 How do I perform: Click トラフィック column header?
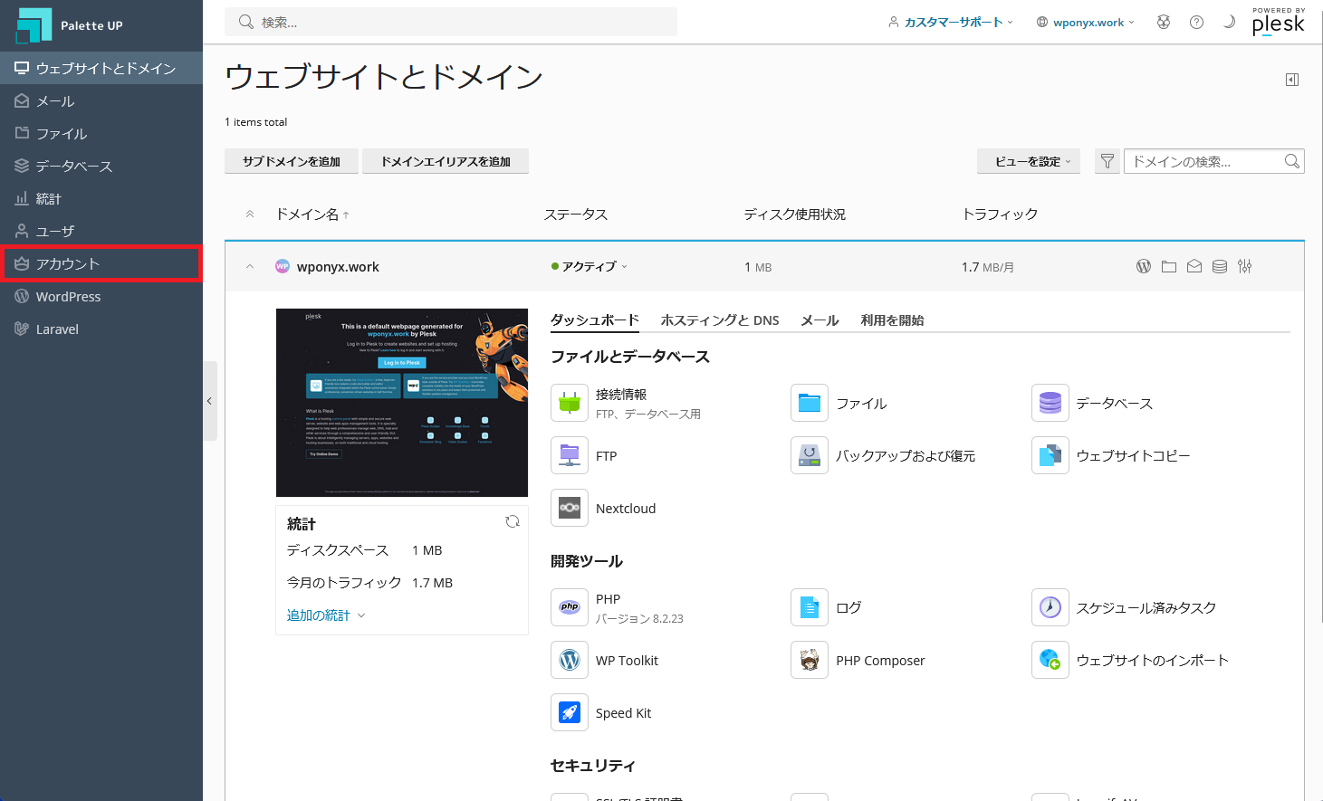pyautogui.click(x=1000, y=214)
